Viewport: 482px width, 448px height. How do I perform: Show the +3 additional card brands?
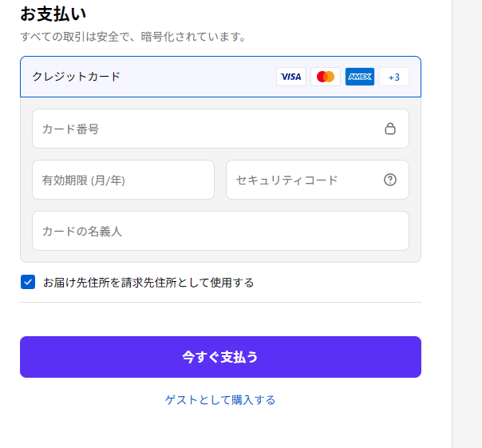pos(394,77)
